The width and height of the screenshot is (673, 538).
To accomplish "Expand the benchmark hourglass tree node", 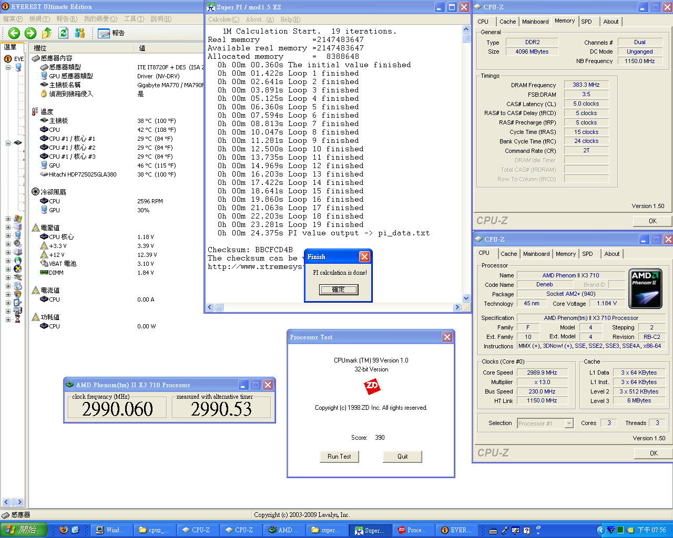I will (8, 319).
